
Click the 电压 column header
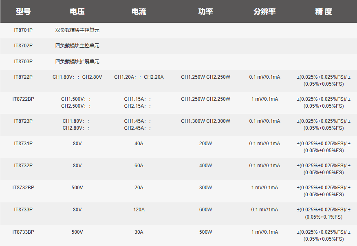[77, 11]
